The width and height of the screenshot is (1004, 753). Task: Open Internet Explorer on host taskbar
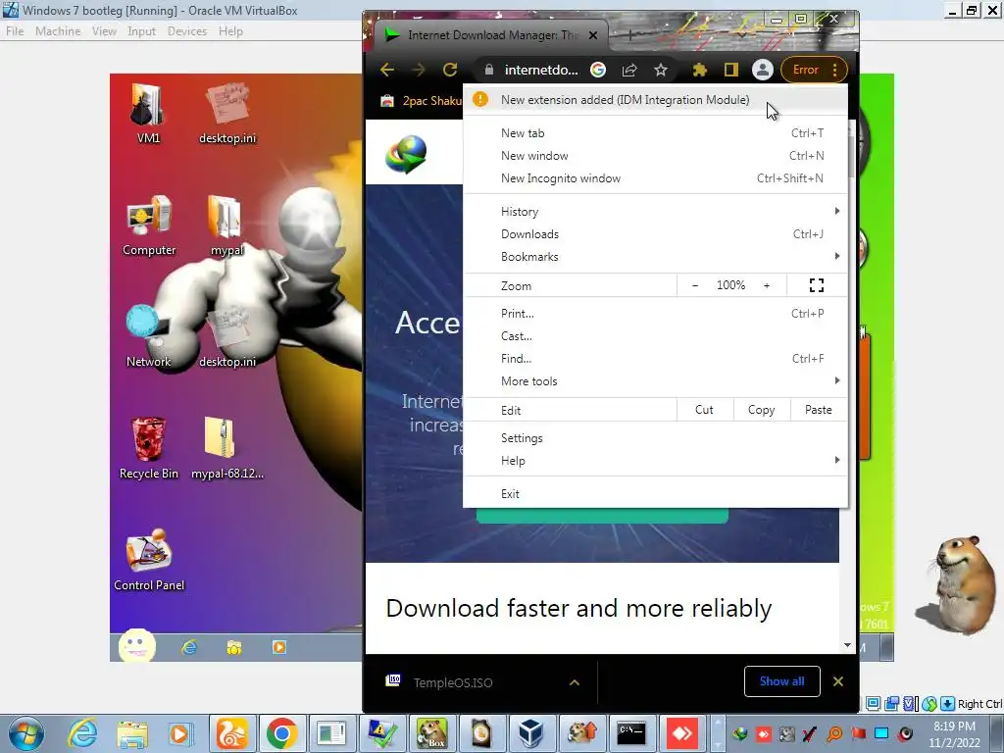coord(82,733)
